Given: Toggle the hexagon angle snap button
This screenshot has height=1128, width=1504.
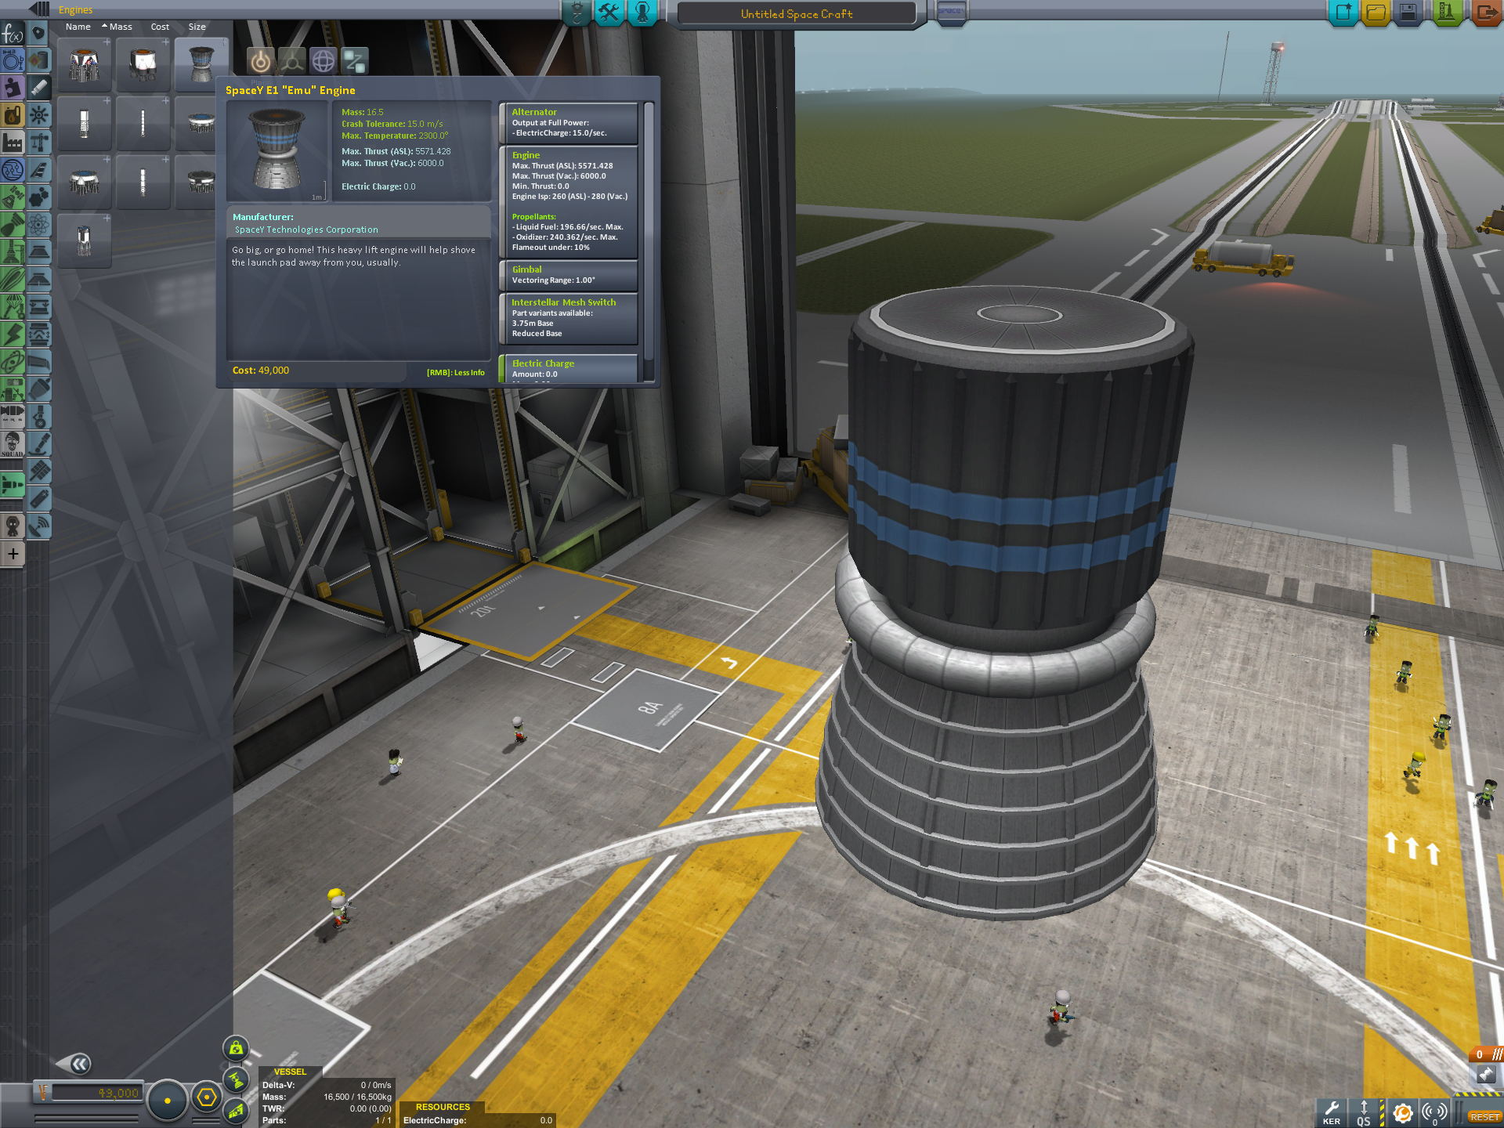Looking at the screenshot, I should pos(206,1097).
